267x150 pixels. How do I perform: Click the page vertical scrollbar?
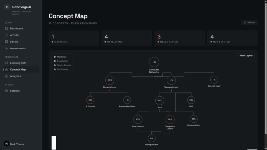click(266, 68)
